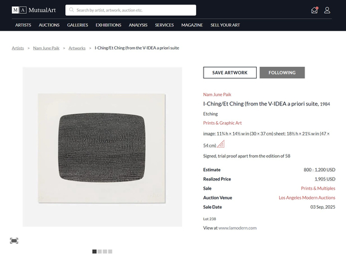Open the Prints & Graphic Art category link
Screen dimensions: 346x260
click(x=222, y=123)
